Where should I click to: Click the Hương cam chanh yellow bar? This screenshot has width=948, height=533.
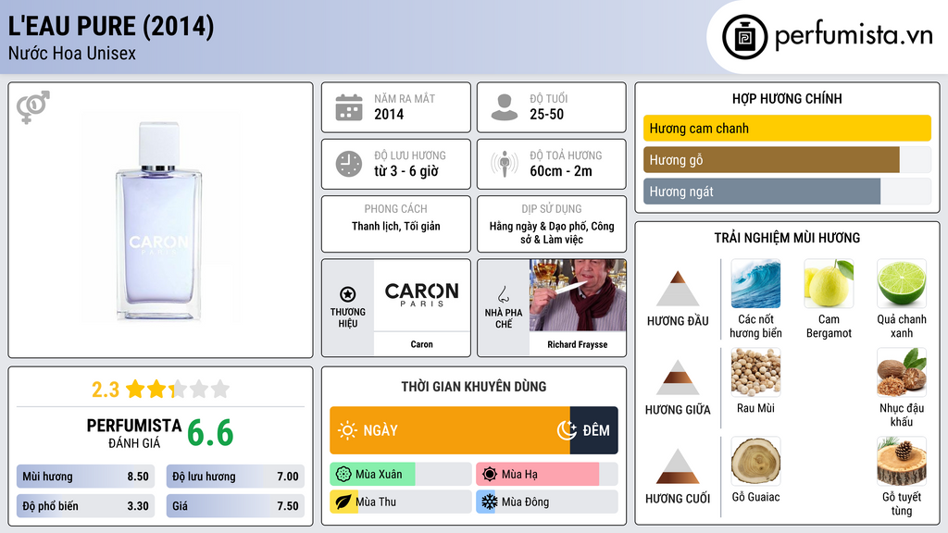tap(787, 128)
